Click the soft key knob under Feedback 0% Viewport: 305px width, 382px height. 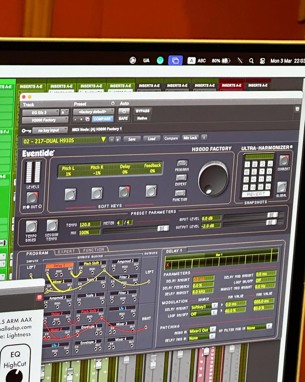tap(151, 191)
